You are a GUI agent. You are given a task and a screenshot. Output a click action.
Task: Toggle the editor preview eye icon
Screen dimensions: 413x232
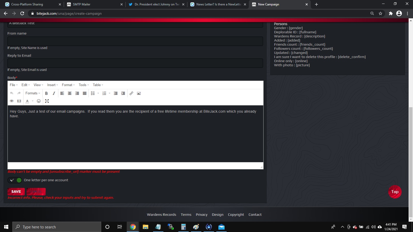(x=12, y=101)
